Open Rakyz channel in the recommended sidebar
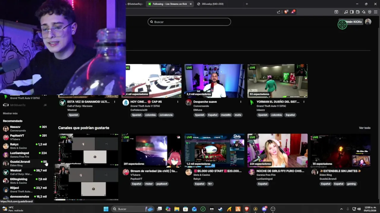Viewport: 380px width, 213px height. [25, 146]
